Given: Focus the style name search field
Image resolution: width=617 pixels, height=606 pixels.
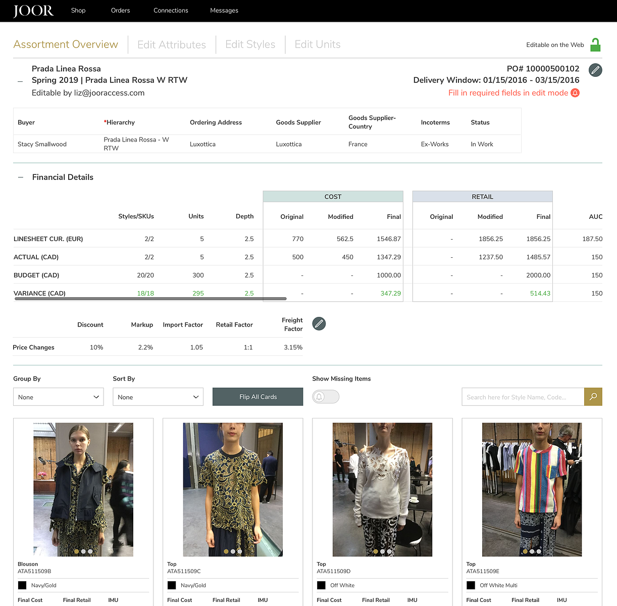Looking at the screenshot, I should (523, 397).
